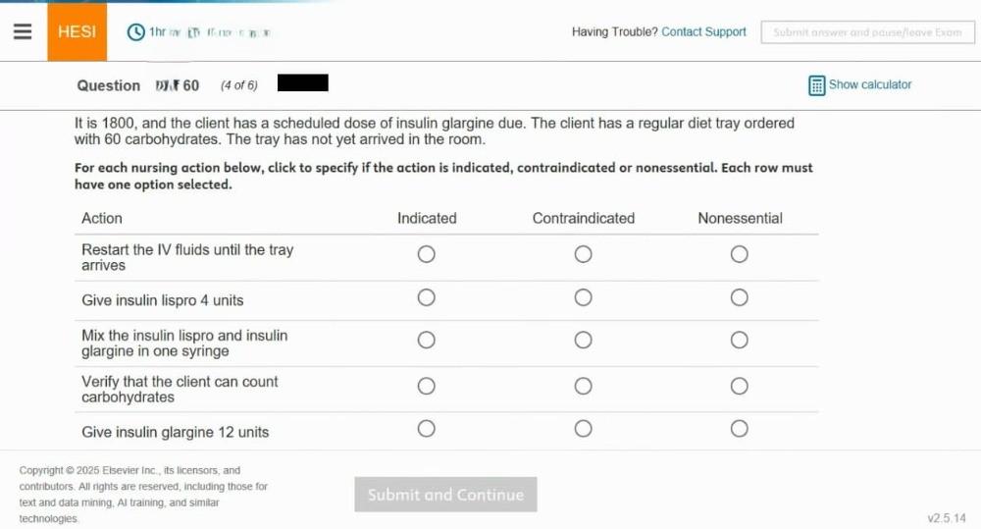Select Nonessential for insulin glargine 12 units
The image size is (981, 529).
pyautogui.click(x=739, y=429)
